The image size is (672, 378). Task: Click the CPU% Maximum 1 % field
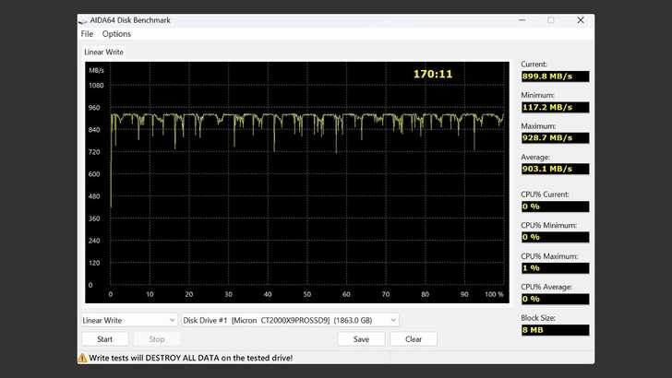click(x=554, y=267)
